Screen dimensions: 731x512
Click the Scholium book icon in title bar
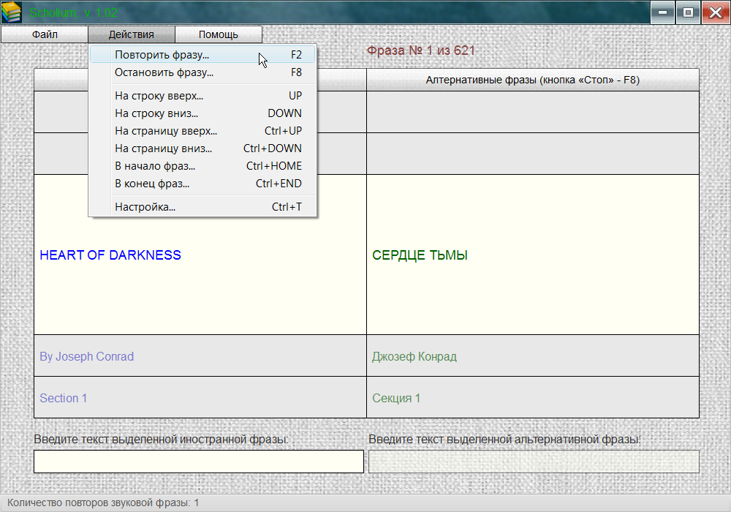[x=12, y=12]
